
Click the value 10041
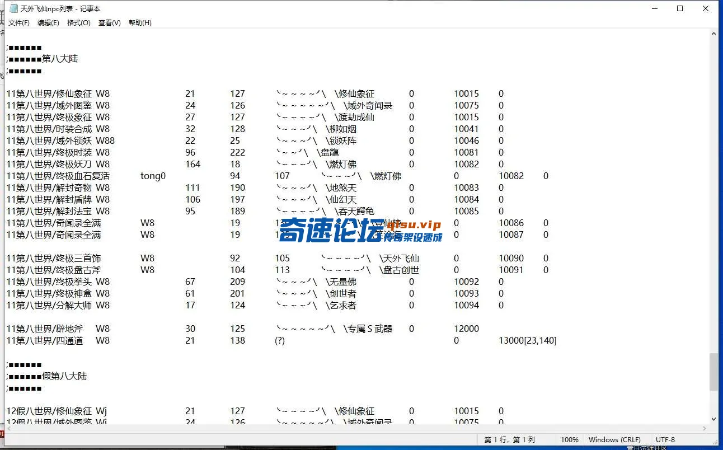(x=467, y=129)
